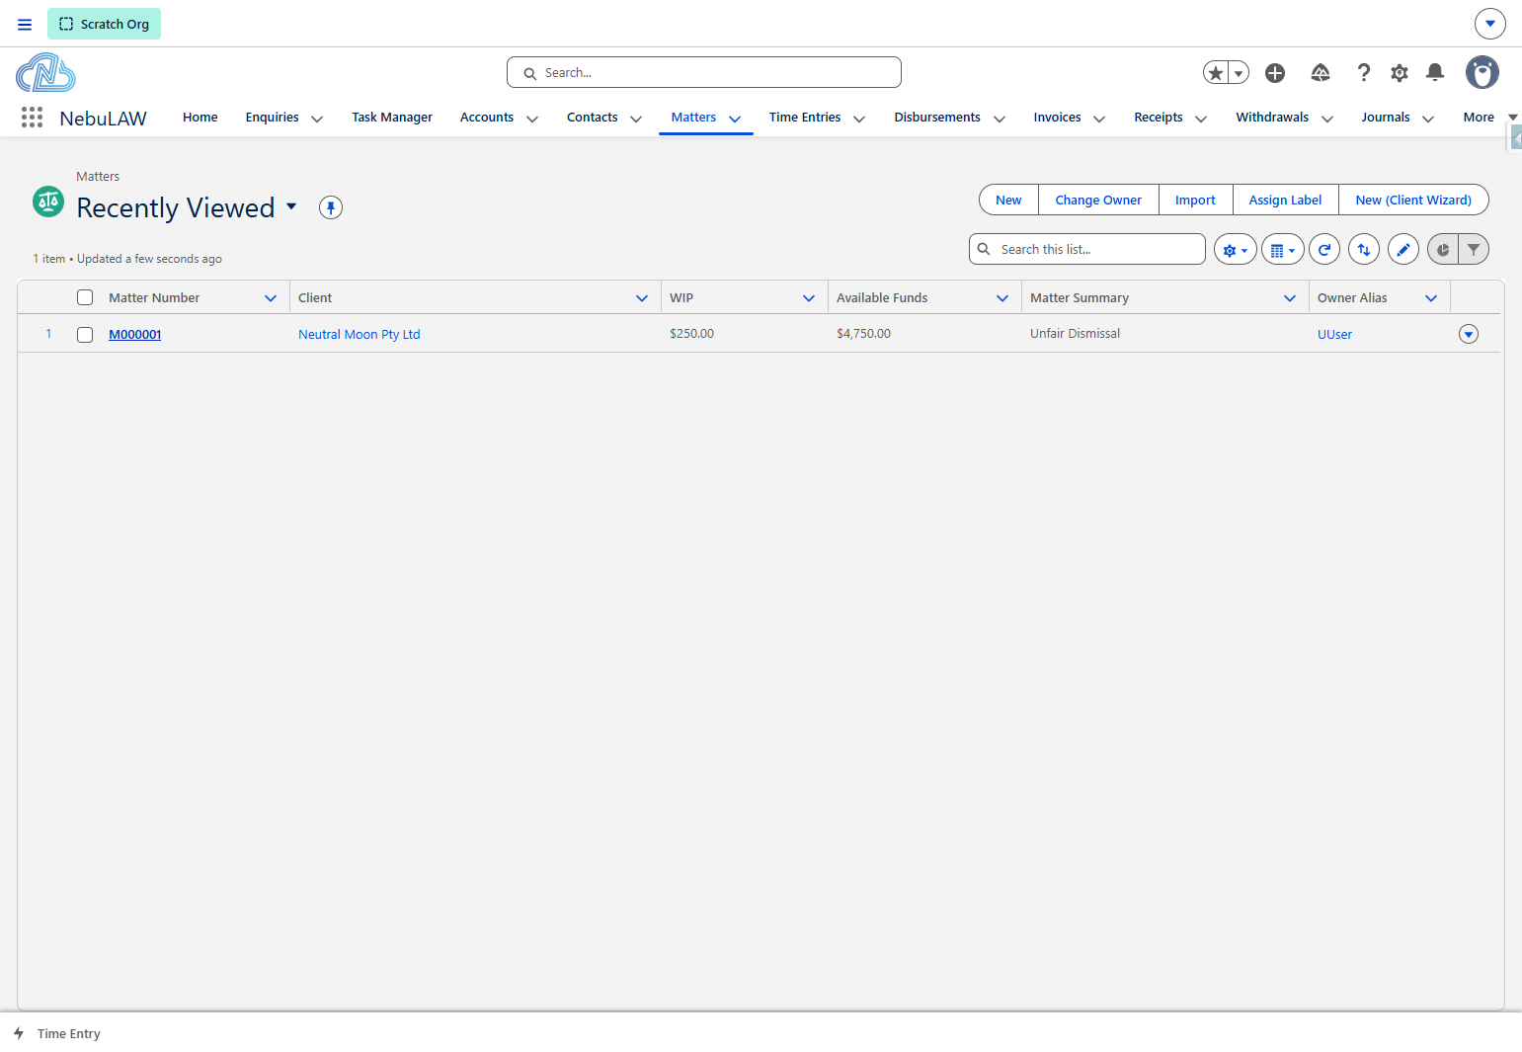
Task: Open the Select List Display table dropdown
Action: point(1283,250)
